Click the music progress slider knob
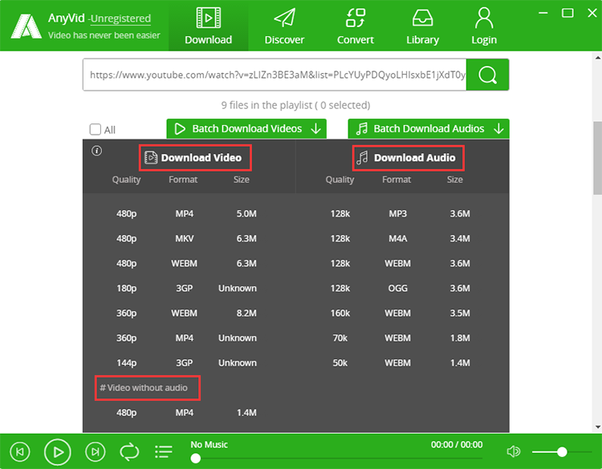Viewport: 602px width, 469px height. [195, 459]
